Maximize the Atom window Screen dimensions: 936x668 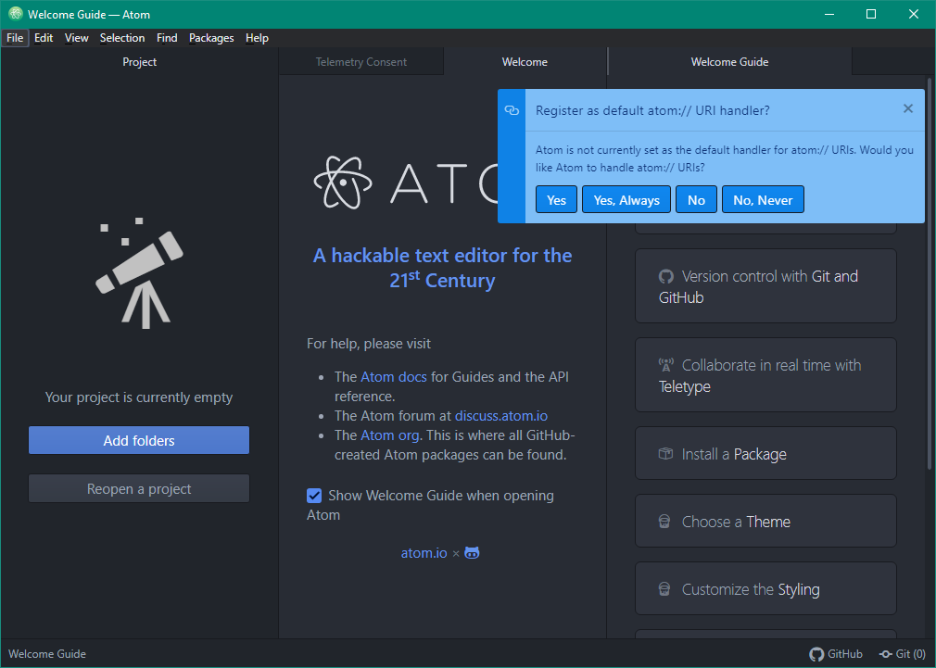click(x=871, y=14)
